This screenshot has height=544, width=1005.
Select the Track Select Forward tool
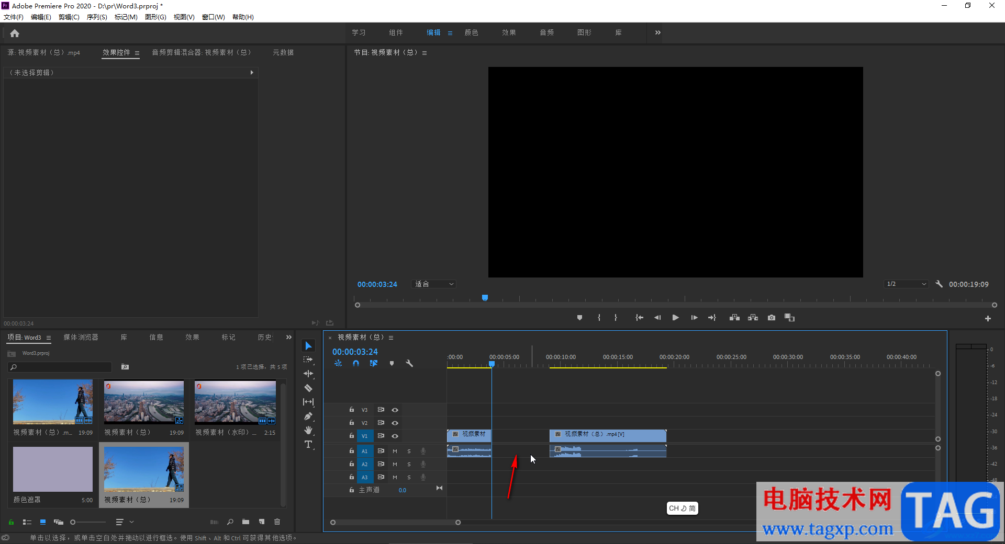[x=308, y=360]
